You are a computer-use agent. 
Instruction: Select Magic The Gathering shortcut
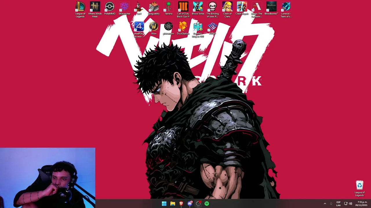click(257, 10)
